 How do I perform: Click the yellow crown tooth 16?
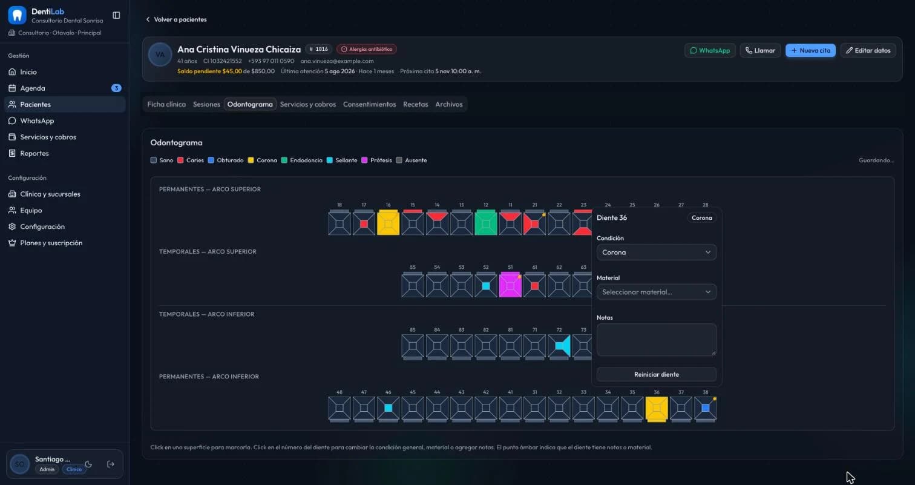coord(388,223)
